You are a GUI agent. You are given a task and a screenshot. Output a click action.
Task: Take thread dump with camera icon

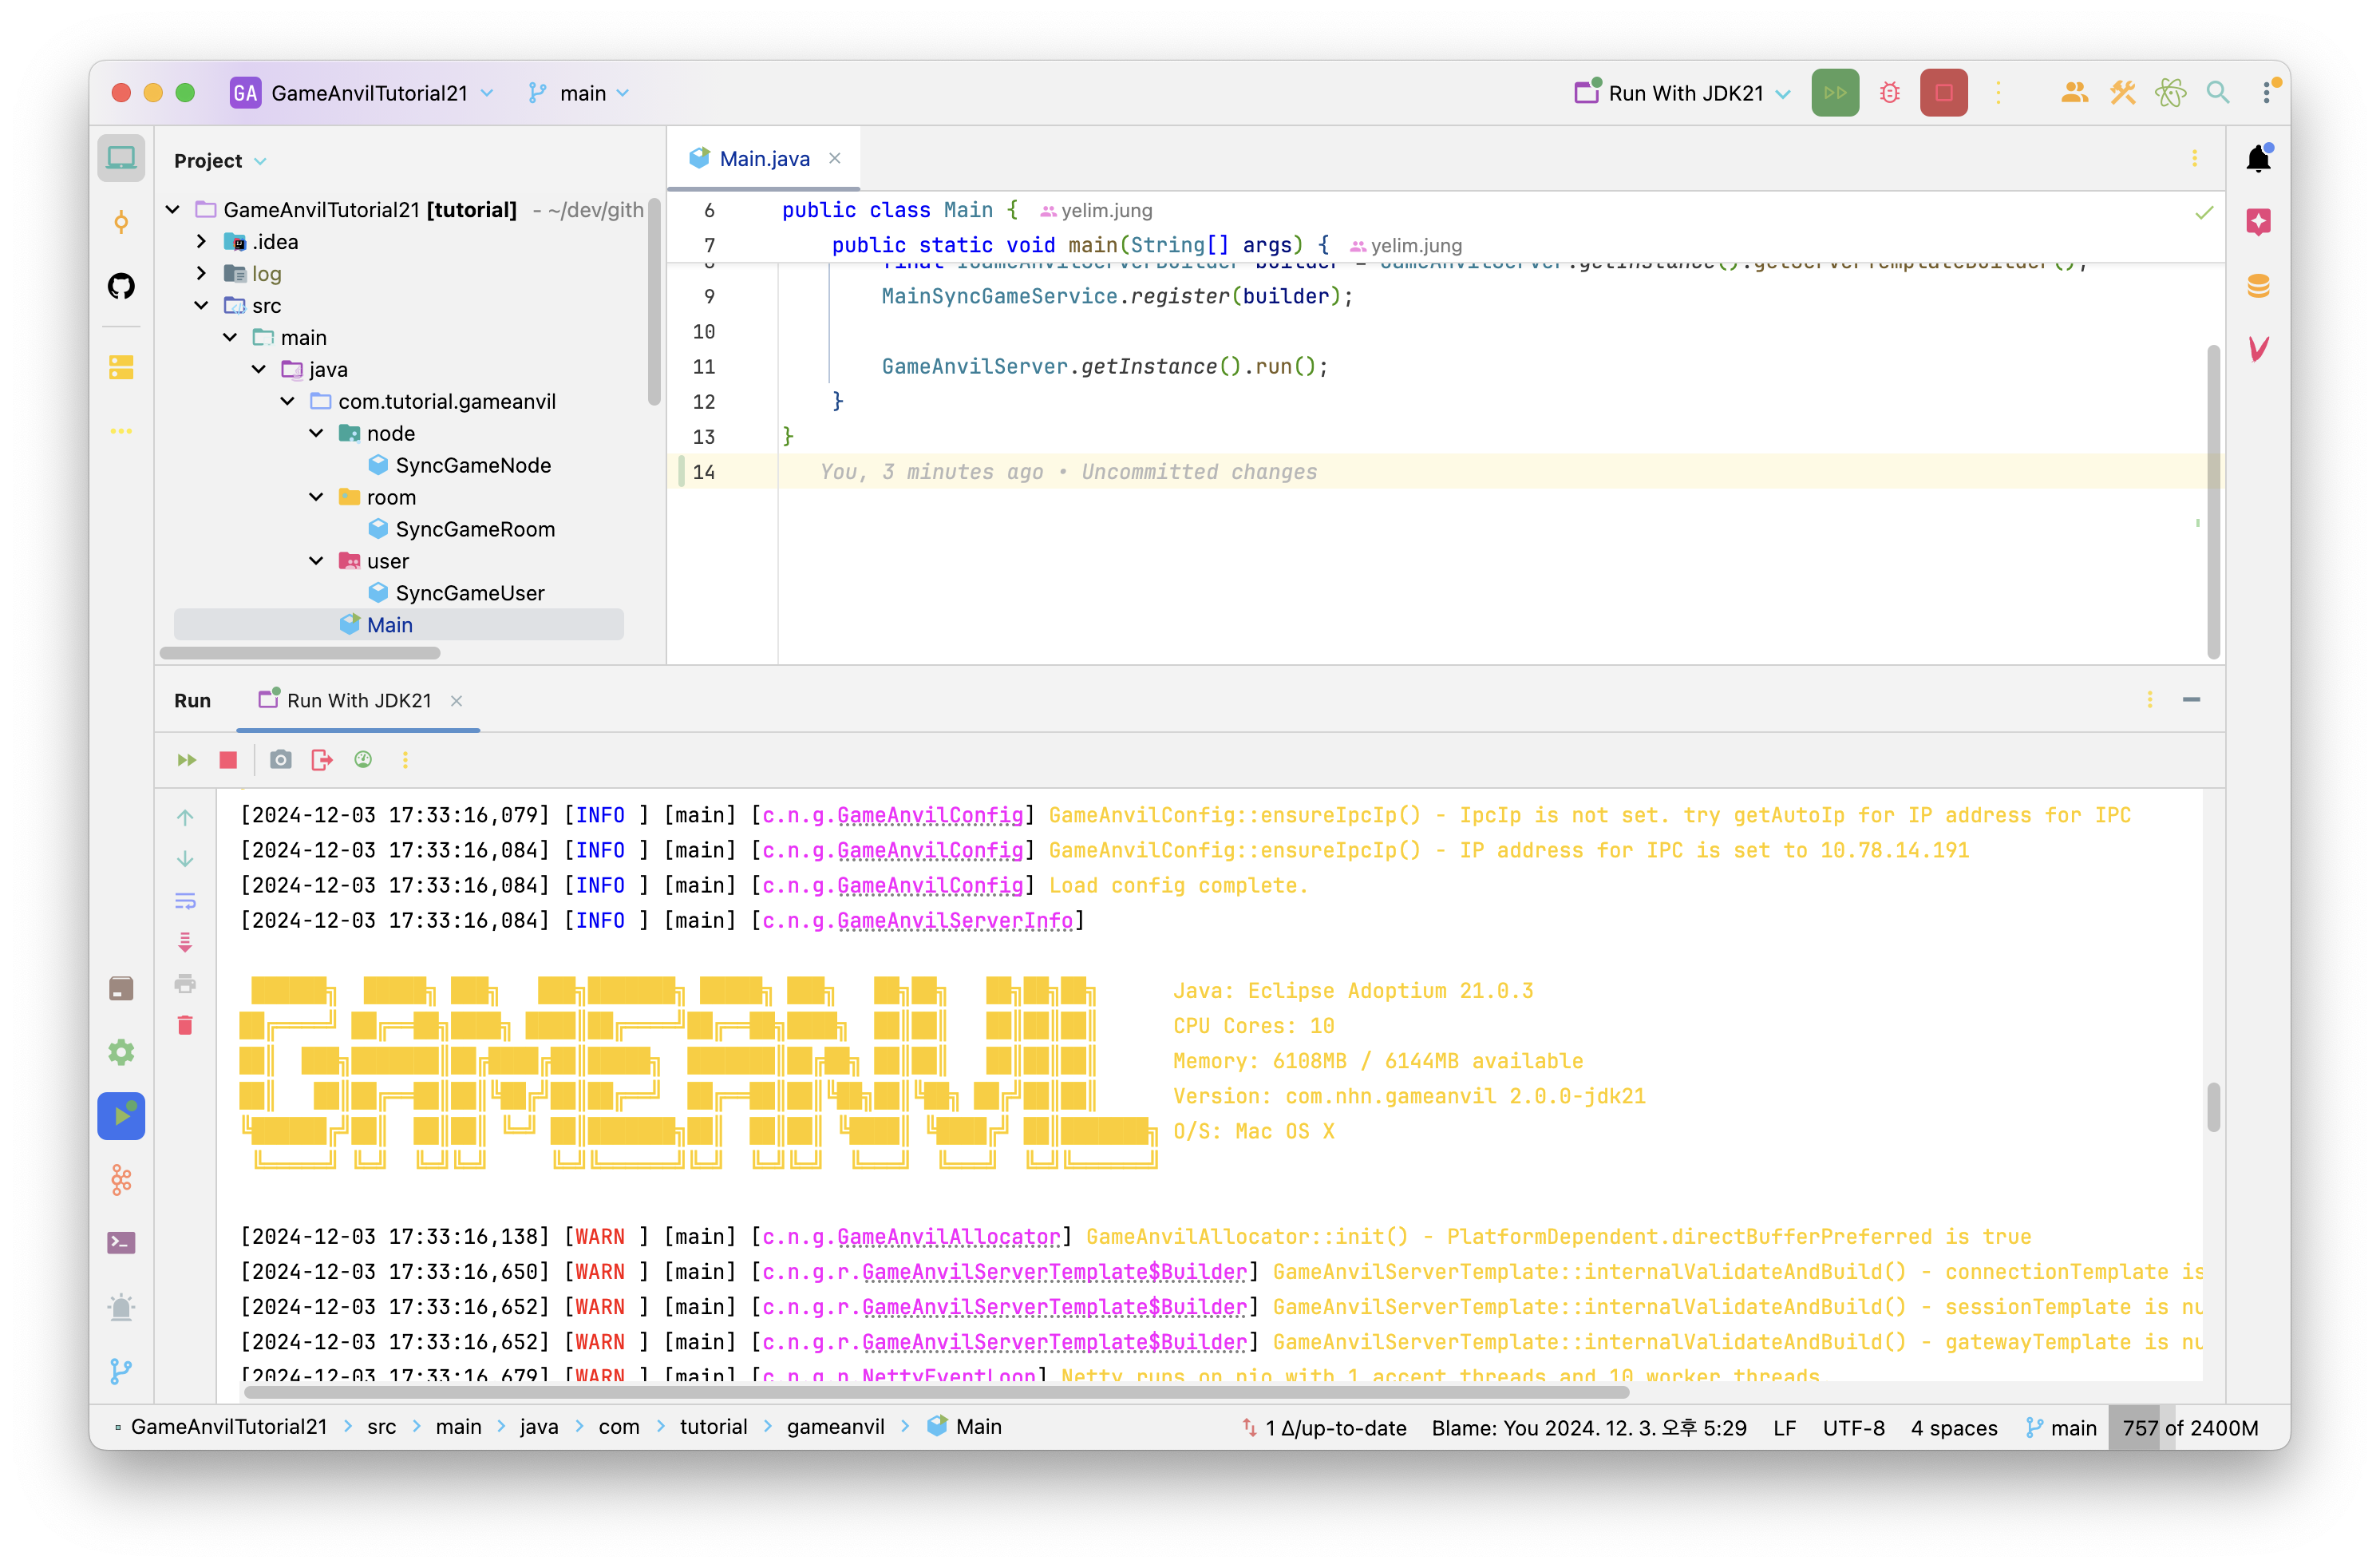pos(281,760)
